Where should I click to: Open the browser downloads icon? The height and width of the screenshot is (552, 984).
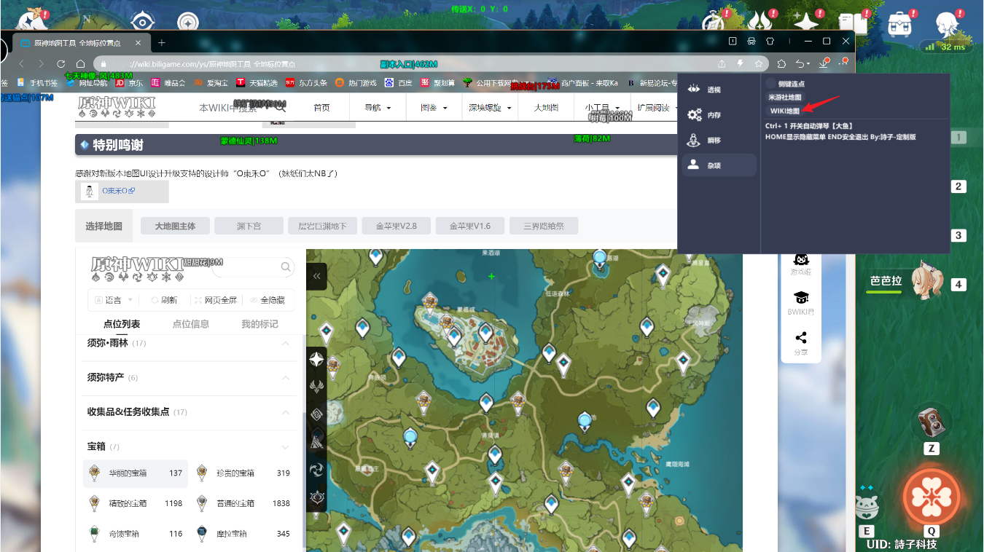(824, 64)
